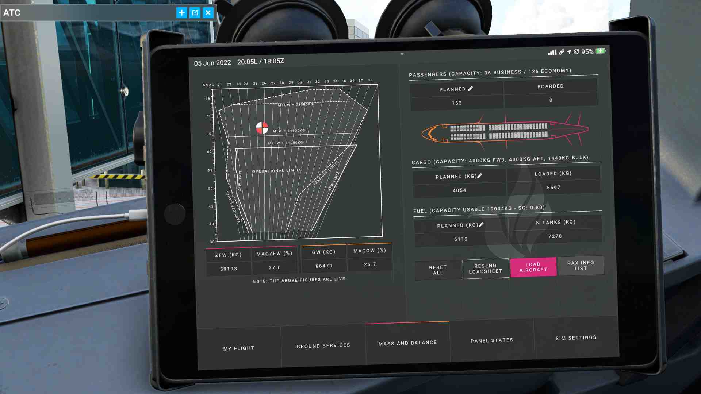Go to Sim Settings tab
The width and height of the screenshot is (701, 394).
tap(576, 338)
